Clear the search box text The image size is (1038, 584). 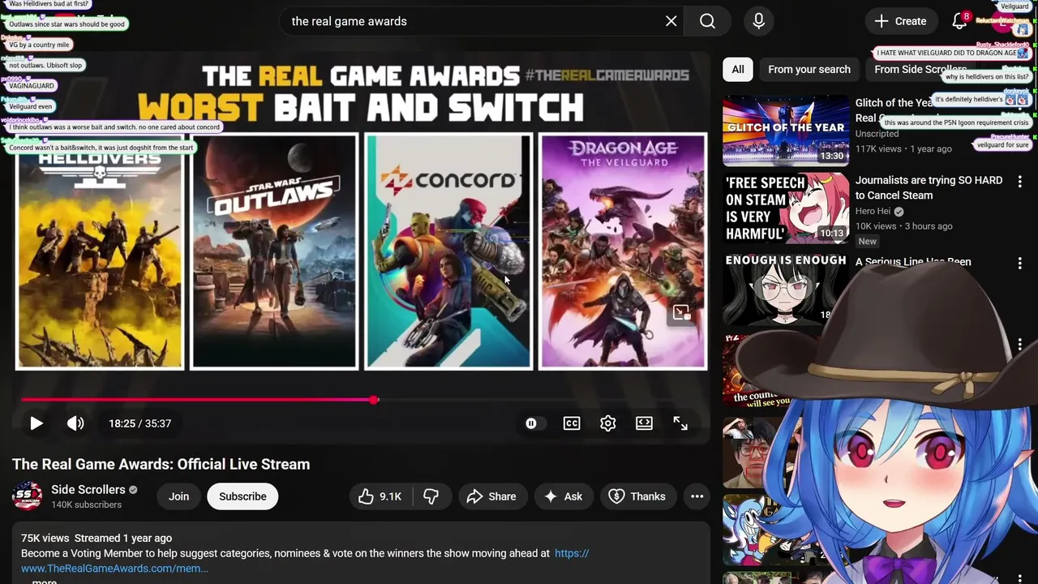(x=671, y=21)
